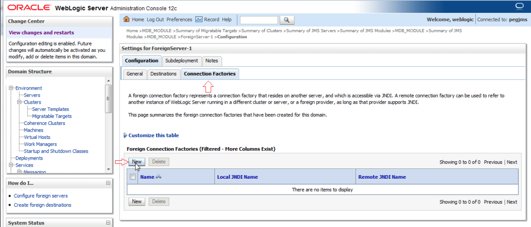Open the Subdeployment tab
Viewport: 531px width, 227px height.
click(182, 61)
